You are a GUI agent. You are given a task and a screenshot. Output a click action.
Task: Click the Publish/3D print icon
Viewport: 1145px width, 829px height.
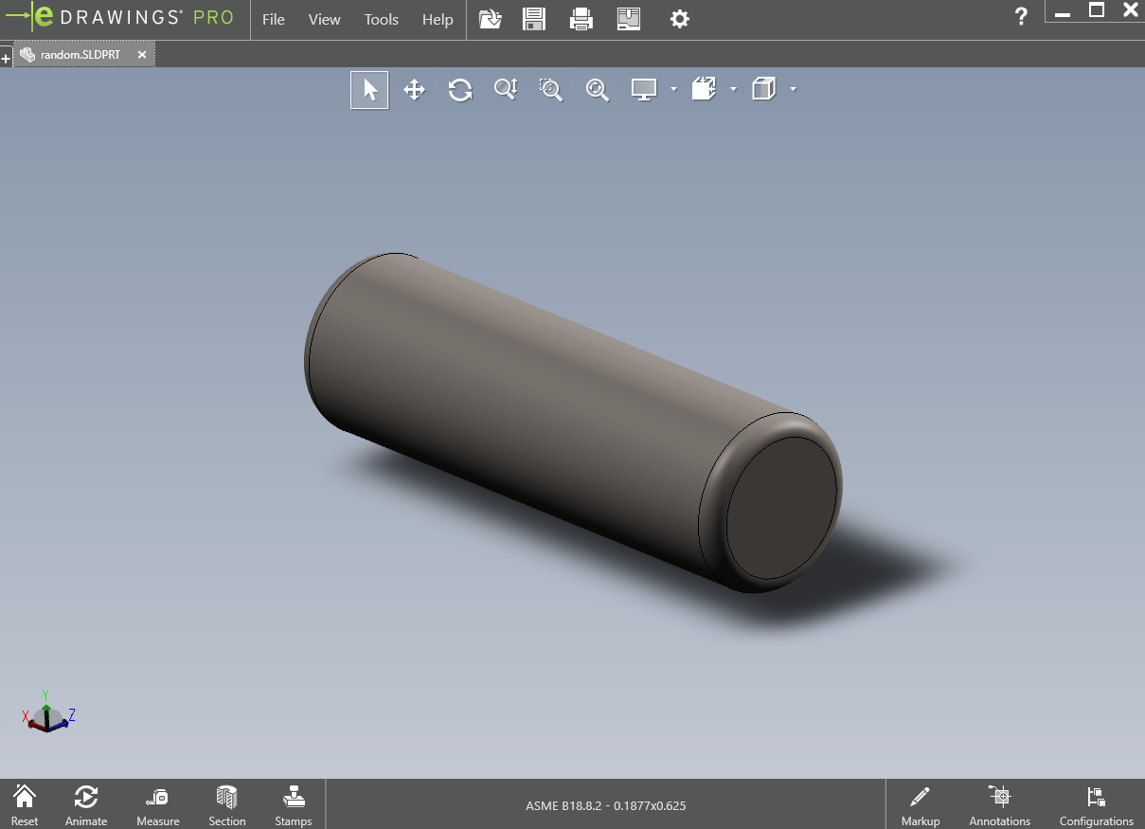point(629,19)
